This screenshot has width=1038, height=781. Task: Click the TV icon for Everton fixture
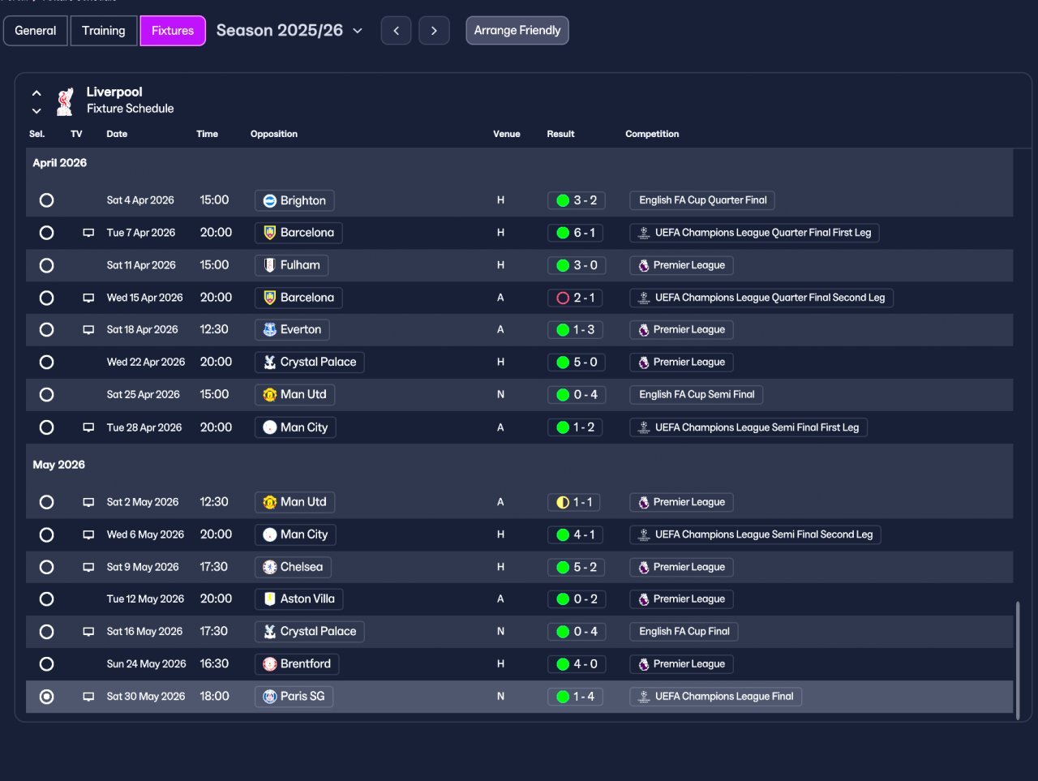(x=88, y=330)
